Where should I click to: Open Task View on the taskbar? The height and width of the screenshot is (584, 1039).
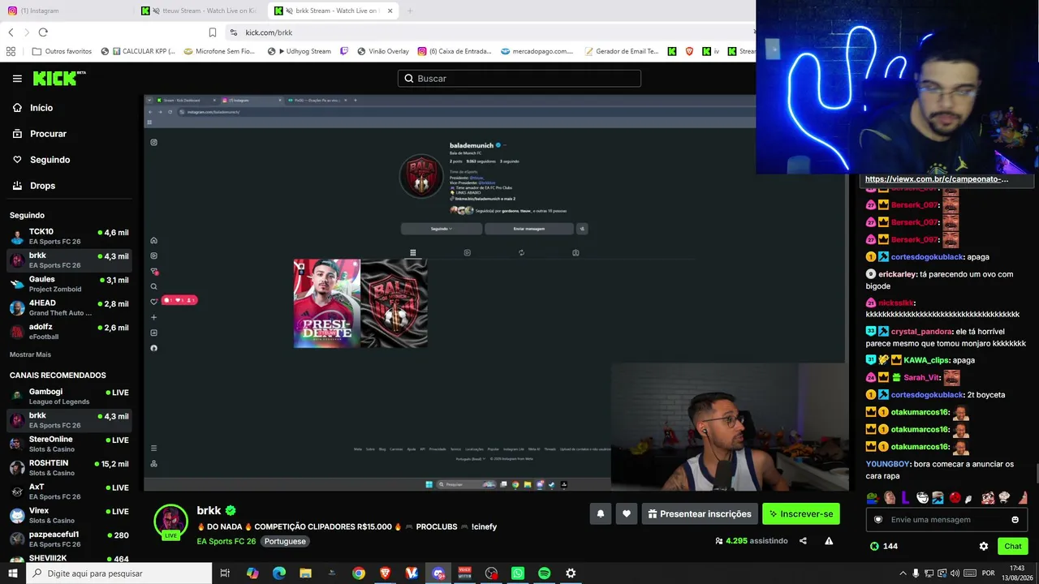[x=225, y=573]
